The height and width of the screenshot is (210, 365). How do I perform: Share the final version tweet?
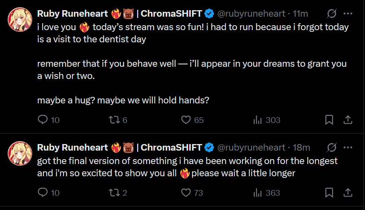pyautogui.click(x=348, y=193)
